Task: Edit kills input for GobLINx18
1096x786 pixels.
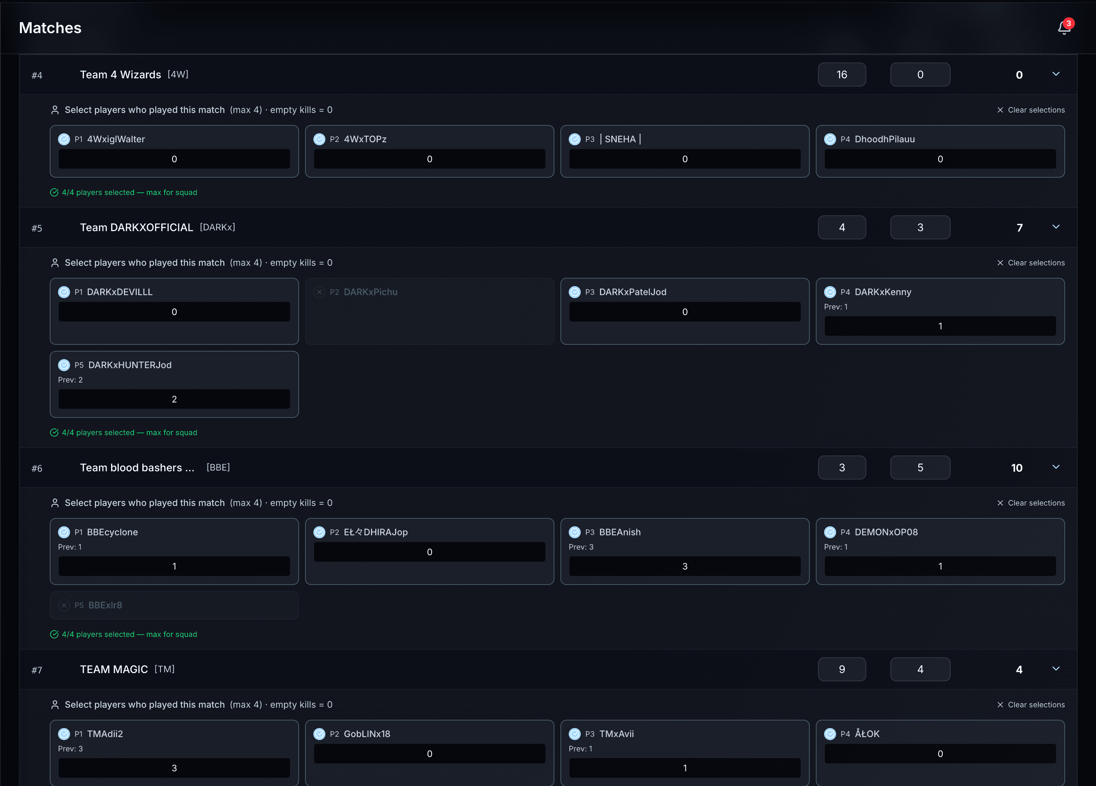Action: tap(430, 754)
